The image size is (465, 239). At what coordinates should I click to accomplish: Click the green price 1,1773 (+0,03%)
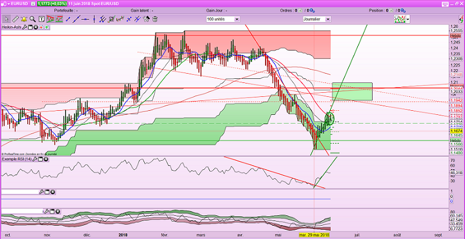(x=51, y=3)
